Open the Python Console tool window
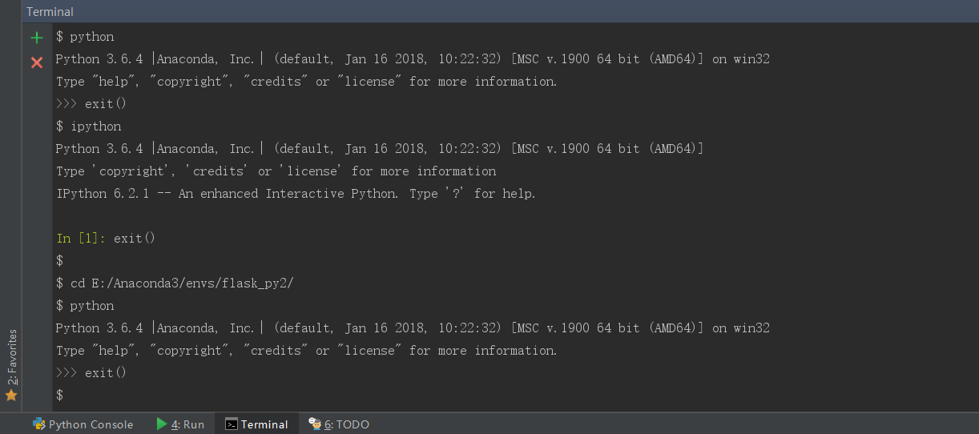This screenshot has width=979, height=434. (x=83, y=424)
